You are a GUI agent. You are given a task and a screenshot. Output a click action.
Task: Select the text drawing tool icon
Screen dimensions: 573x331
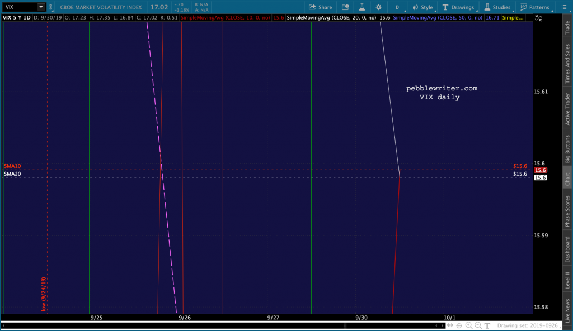click(x=487, y=325)
